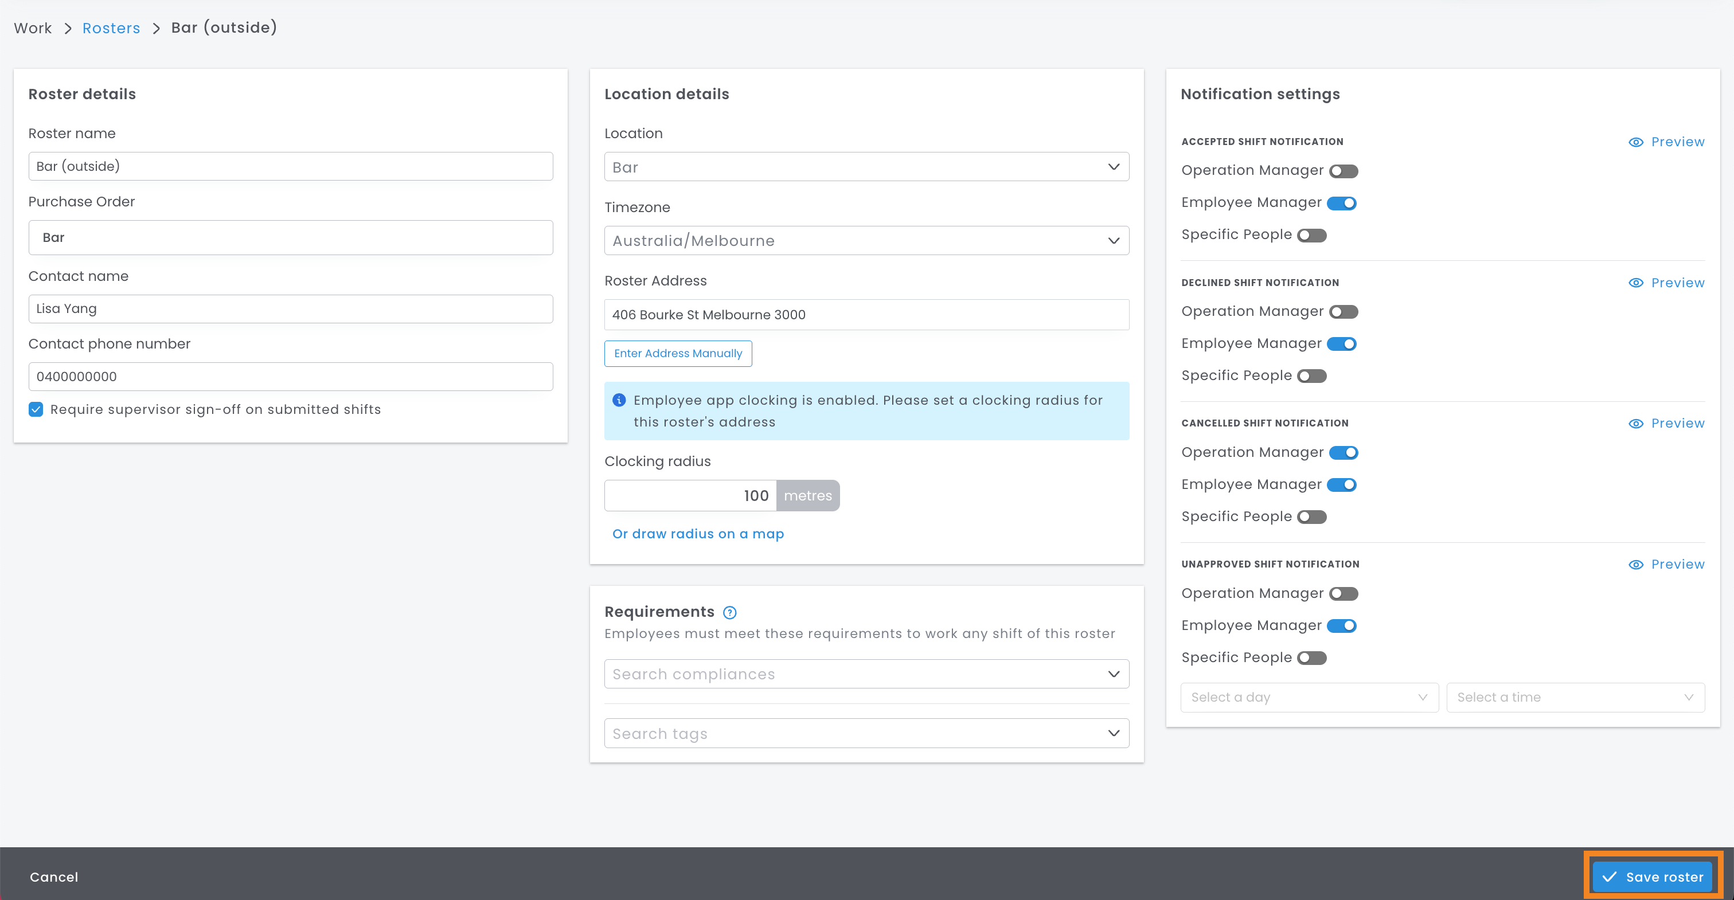Click the Roster name input field
The height and width of the screenshot is (900, 1734).
pyautogui.click(x=291, y=166)
